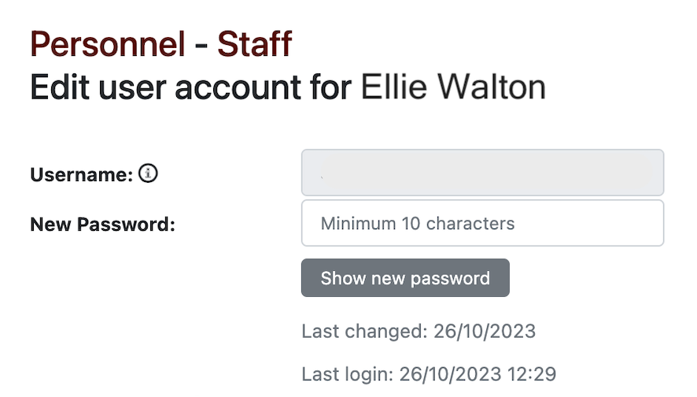The width and height of the screenshot is (697, 397).
Task: Select the Last changed date text
Action: click(x=419, y=331)
